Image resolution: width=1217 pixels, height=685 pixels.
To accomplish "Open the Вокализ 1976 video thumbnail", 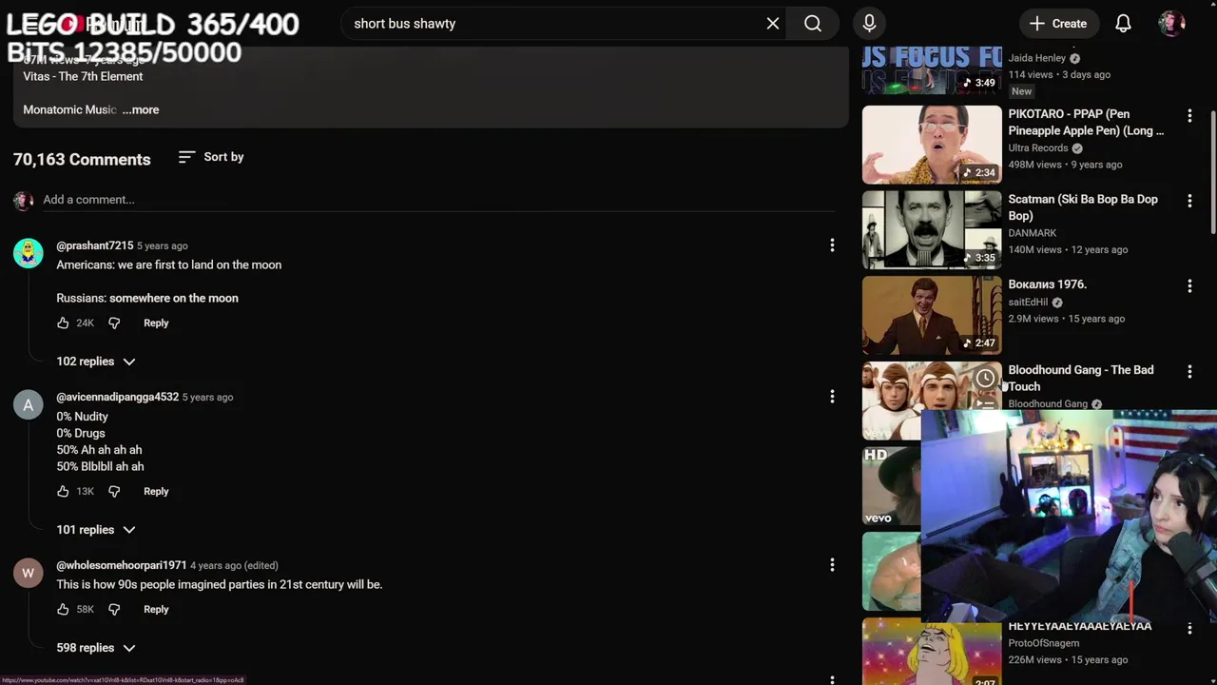I will [932, 316].
